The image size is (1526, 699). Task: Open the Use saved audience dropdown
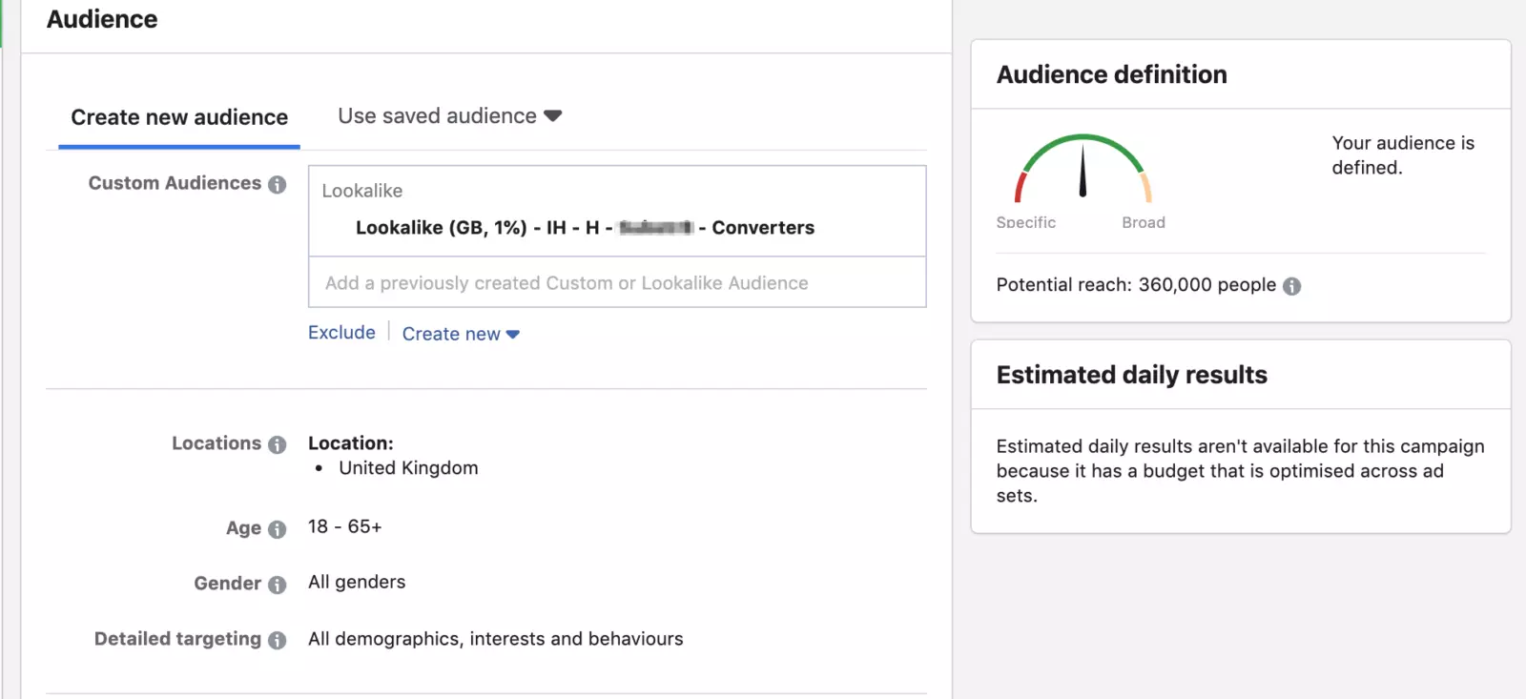(449, 116)
